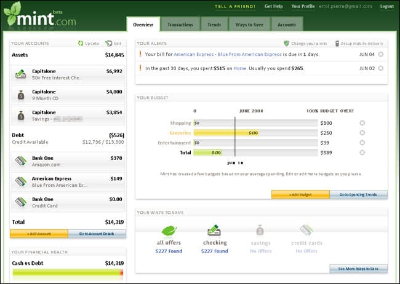Screen dimensions: 400x284
Task: Click the Capitalone 9 Month CD money bag icon
Action: [x=21, y=95]
